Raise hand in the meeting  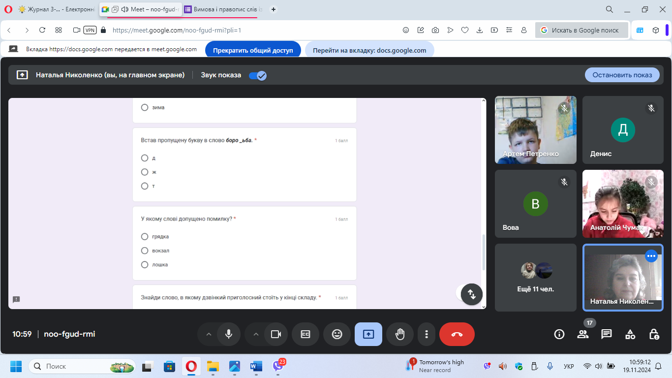click(x=400, y=334)
